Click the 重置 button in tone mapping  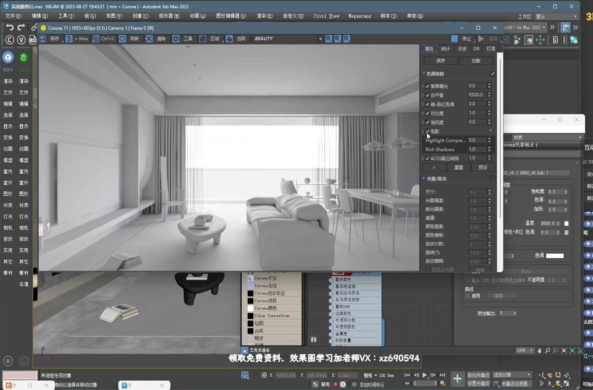coord(459,167)
